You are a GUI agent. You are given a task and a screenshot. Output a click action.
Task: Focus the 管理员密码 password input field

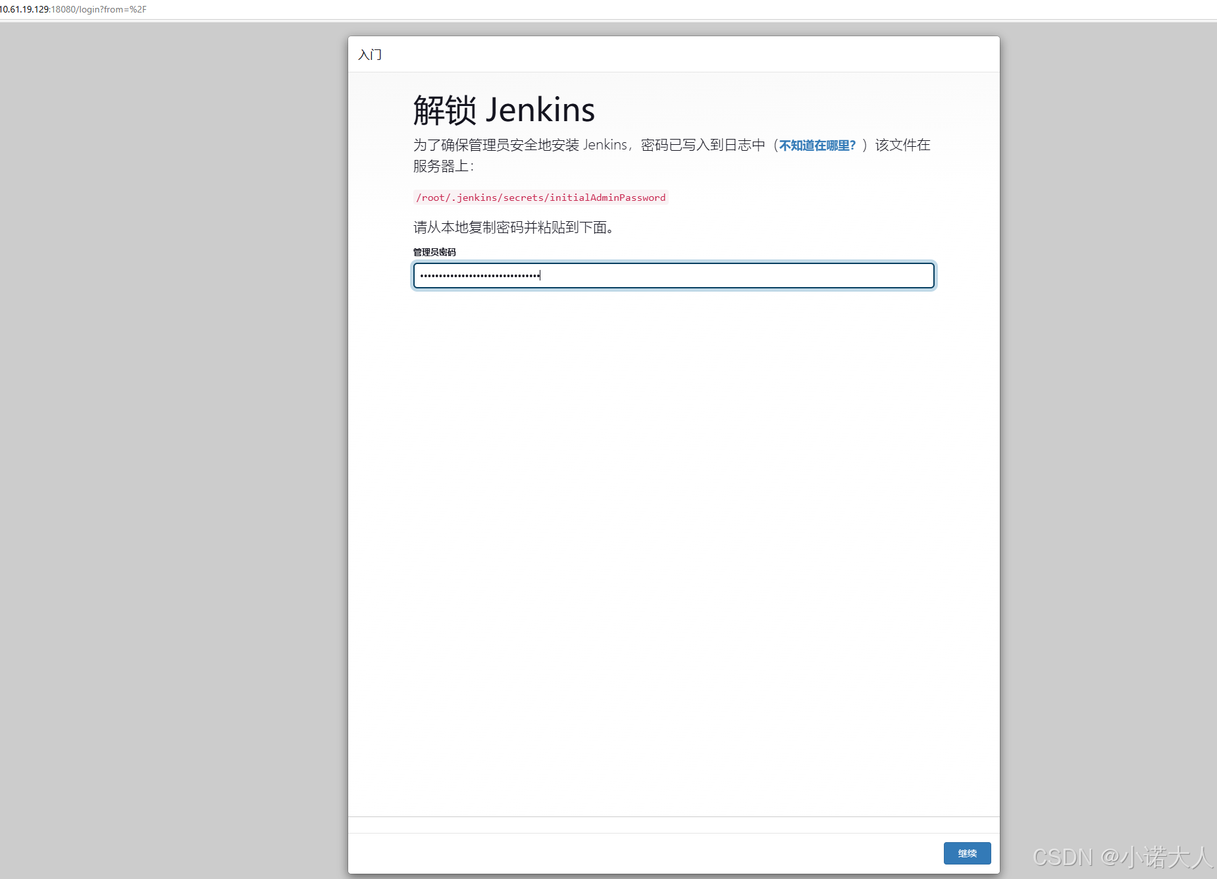tap(673, 275)
